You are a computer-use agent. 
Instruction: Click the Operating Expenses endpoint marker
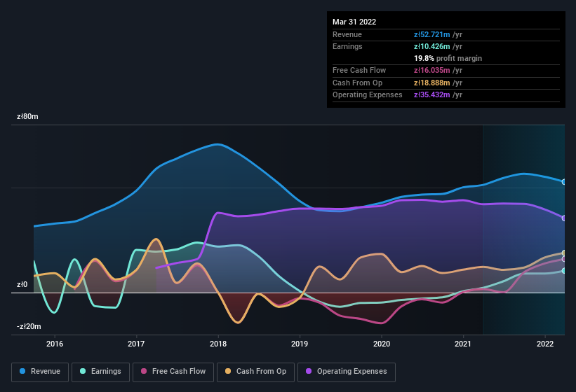click(x=564, y=218)
